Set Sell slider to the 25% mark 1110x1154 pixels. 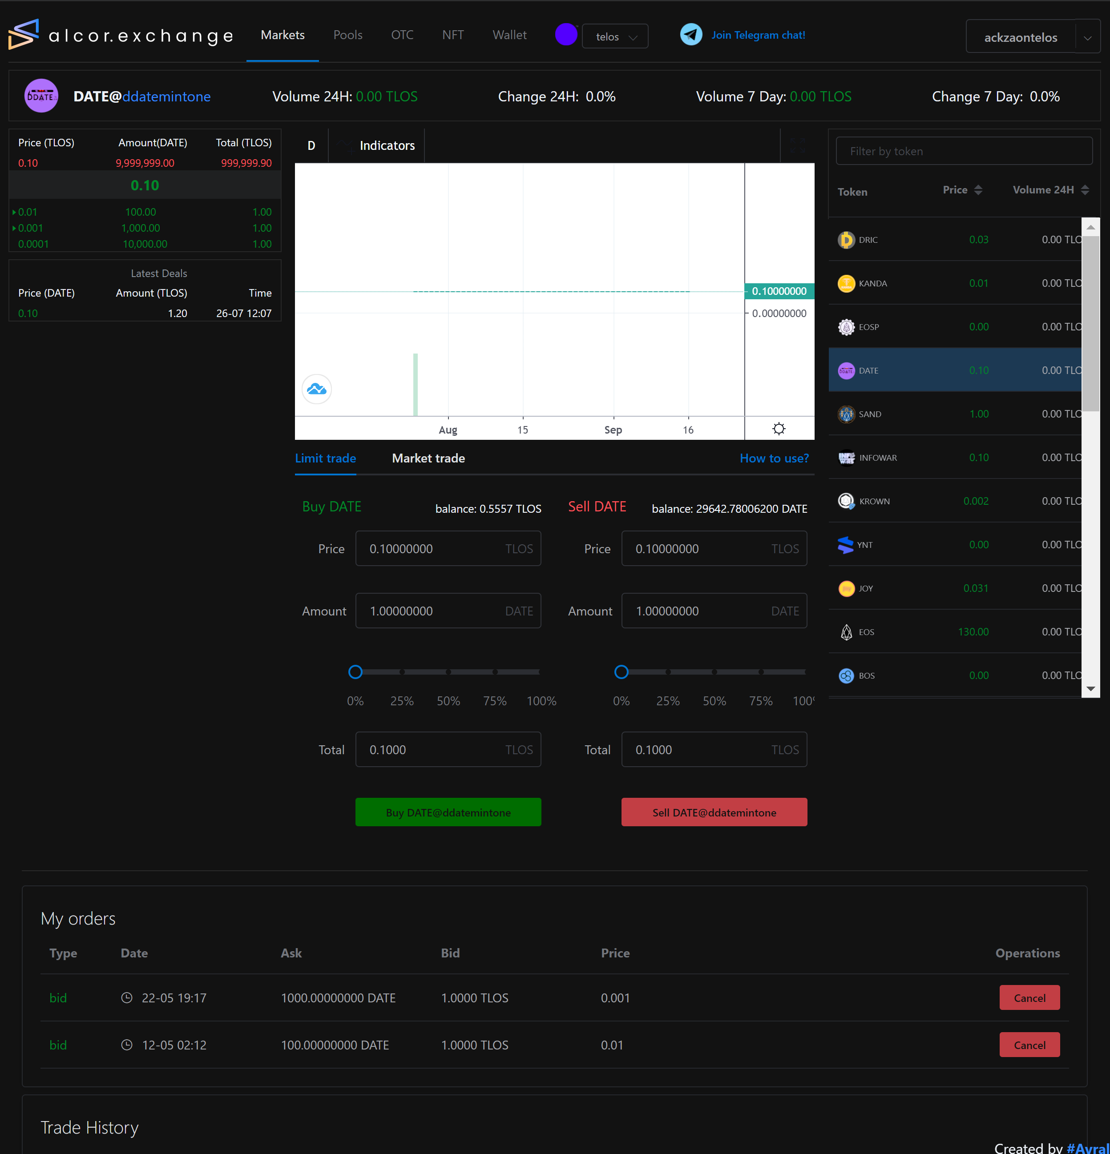pos(668,672)
